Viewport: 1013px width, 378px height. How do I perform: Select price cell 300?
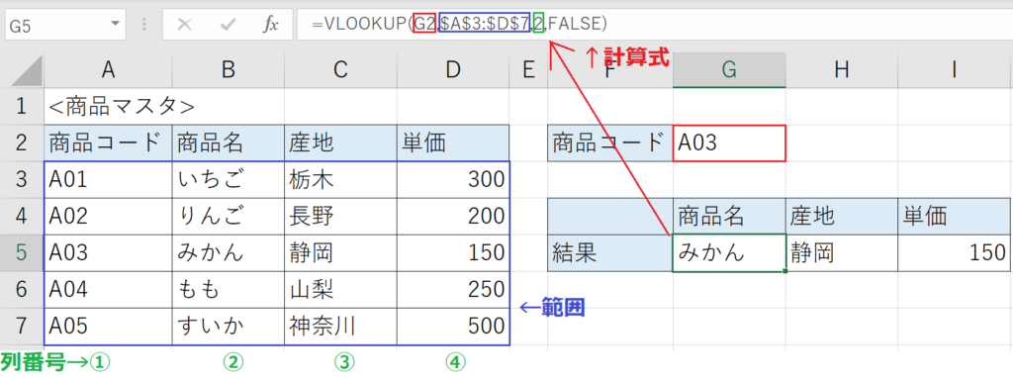(453, 180)
